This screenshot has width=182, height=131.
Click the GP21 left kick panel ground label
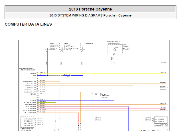(105, 96)
